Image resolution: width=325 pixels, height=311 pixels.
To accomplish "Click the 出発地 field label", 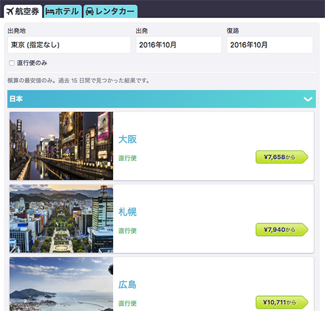I will click(17, 31).
